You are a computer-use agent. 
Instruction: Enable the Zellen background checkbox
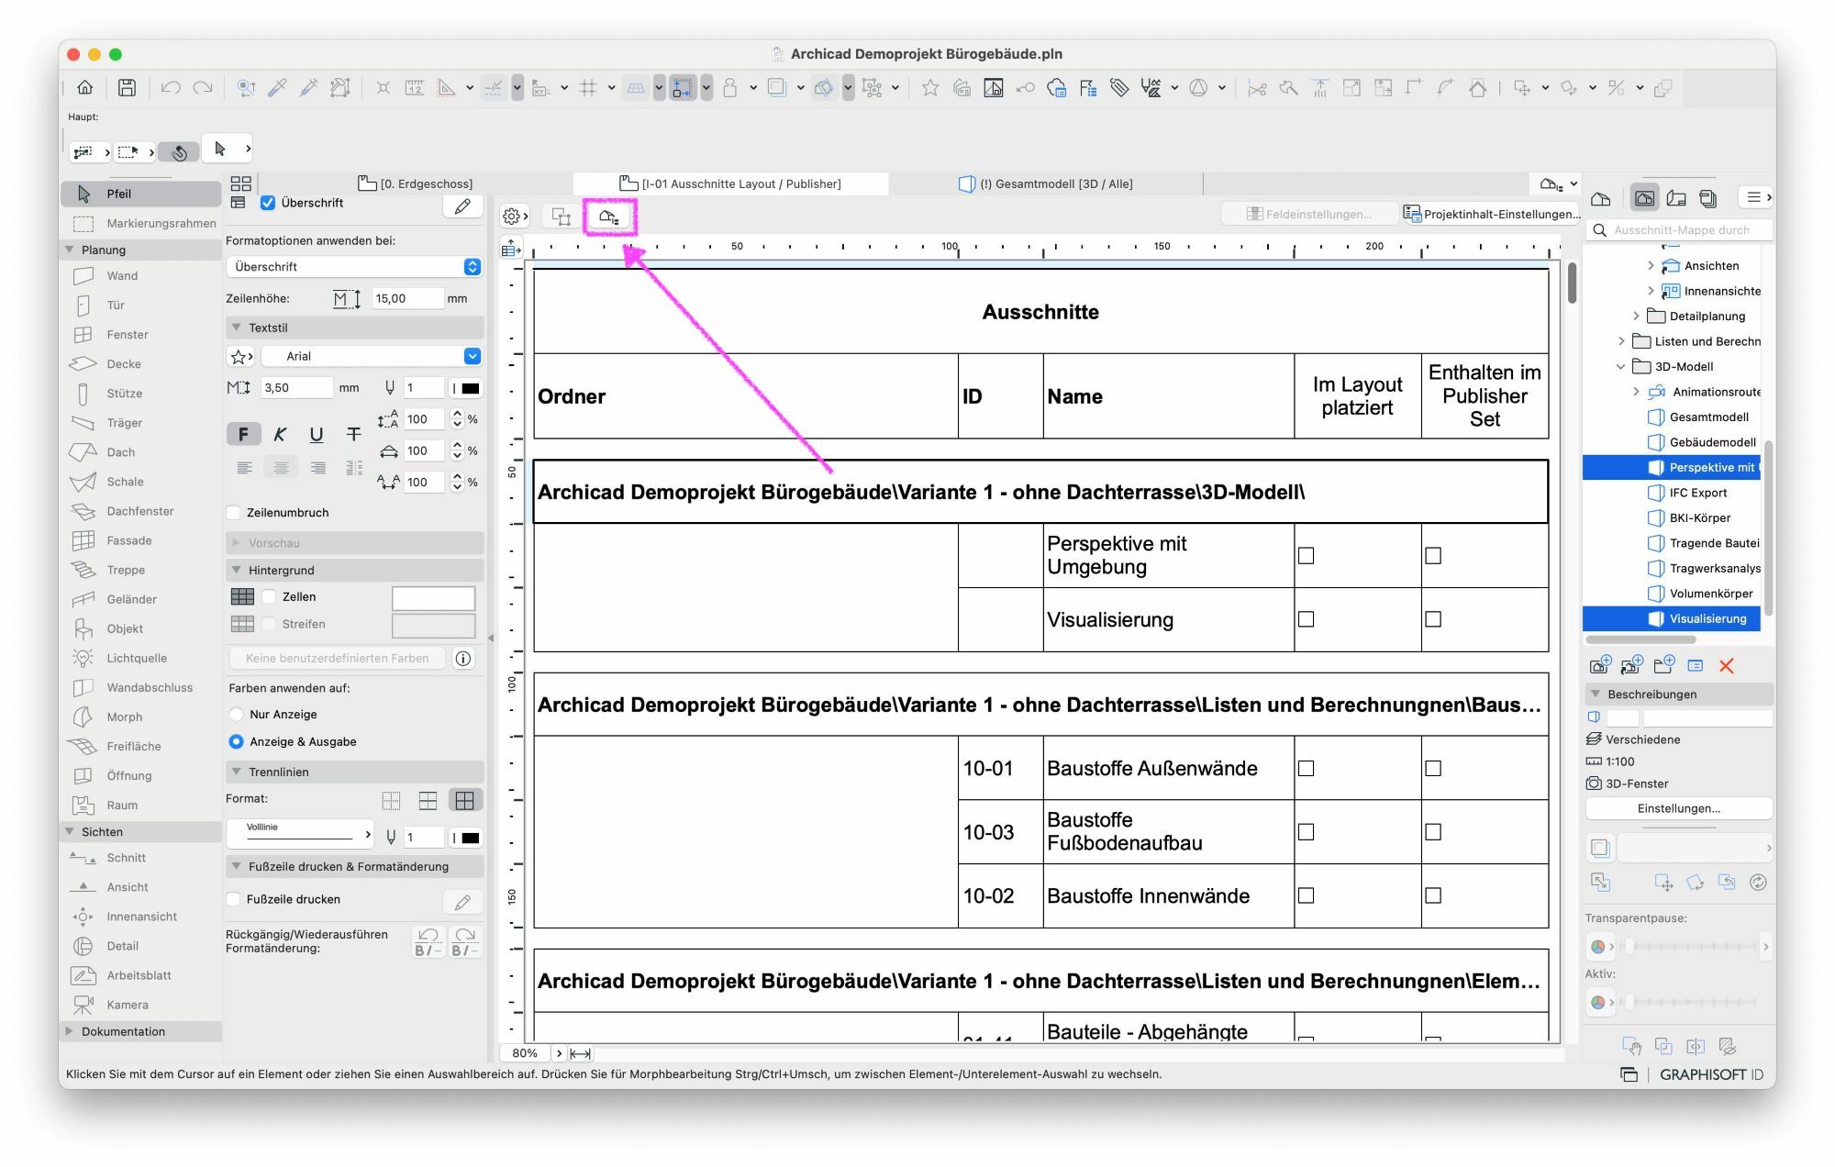pyautogui.click(x=270, y=596)
